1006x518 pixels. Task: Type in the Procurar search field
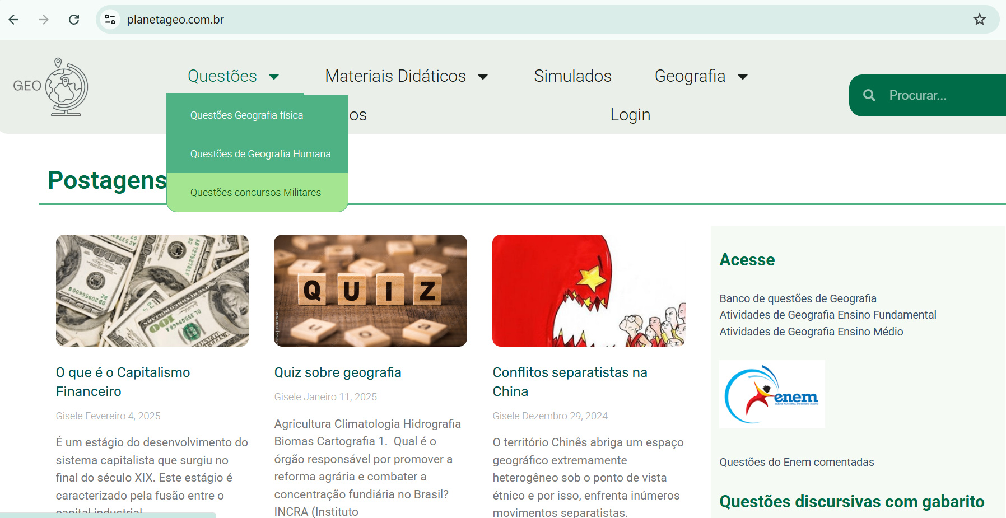(941, 95)
